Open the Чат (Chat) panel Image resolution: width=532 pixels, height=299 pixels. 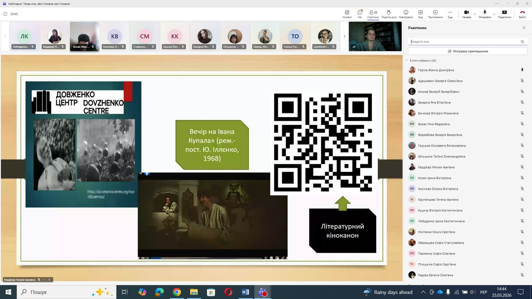(360, 14)
